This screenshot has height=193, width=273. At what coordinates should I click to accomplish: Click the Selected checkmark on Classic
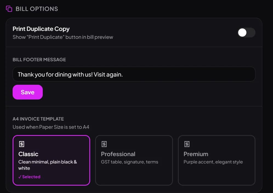pyautogui.click(x=20, y=177)
